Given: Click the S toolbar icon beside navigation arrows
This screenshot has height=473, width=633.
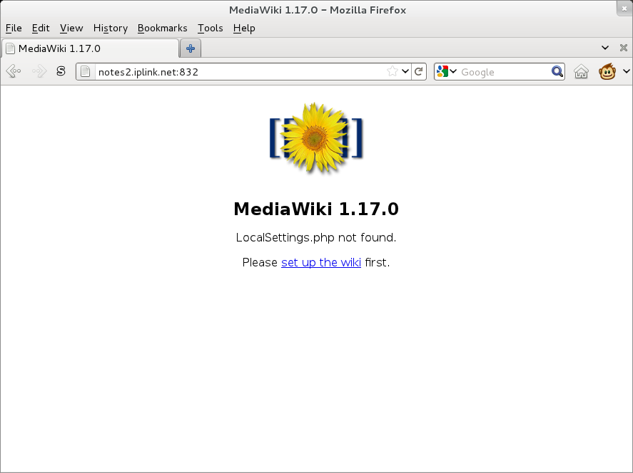Looking at the screenshot, I should click(x=61, y=71).
